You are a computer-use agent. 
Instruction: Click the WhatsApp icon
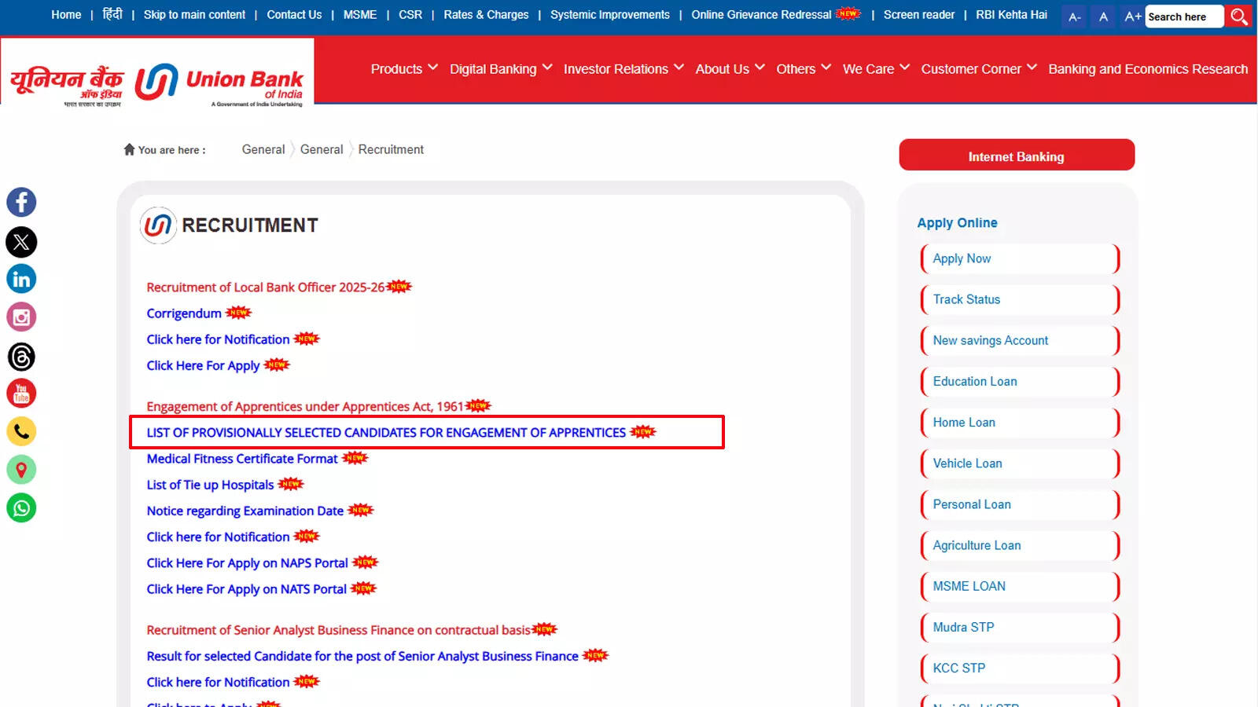(x=21, y=507)
